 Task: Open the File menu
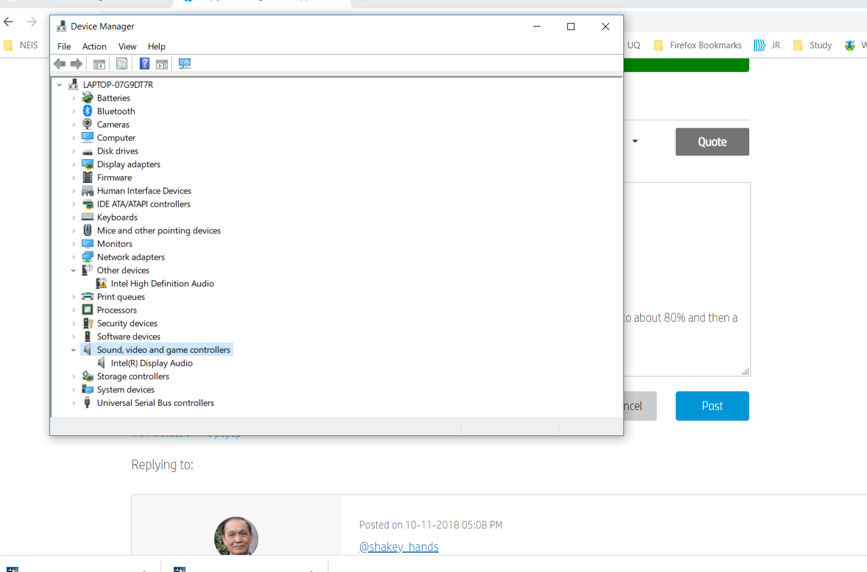[64, 47]
